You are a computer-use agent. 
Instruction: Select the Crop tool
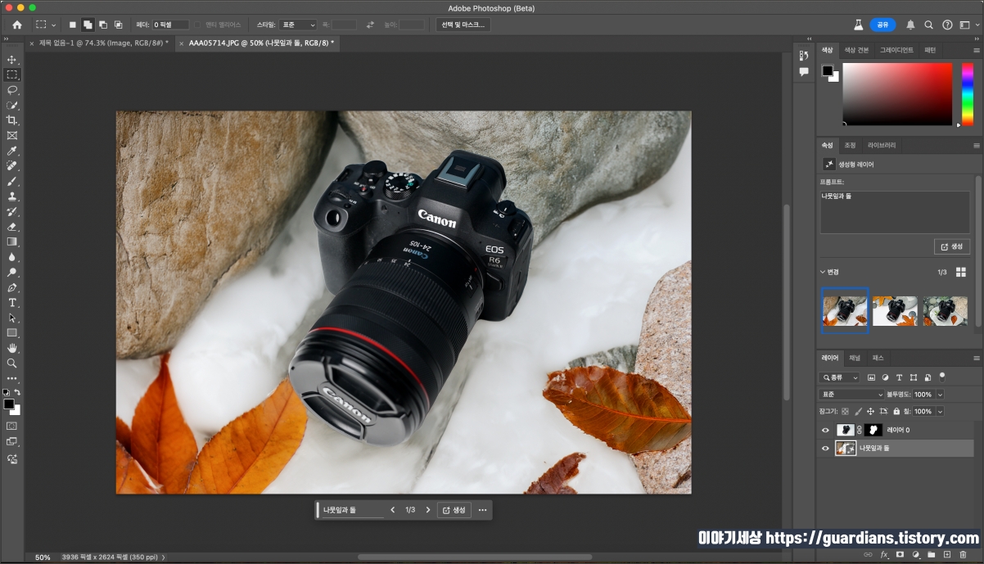(11, 120)
